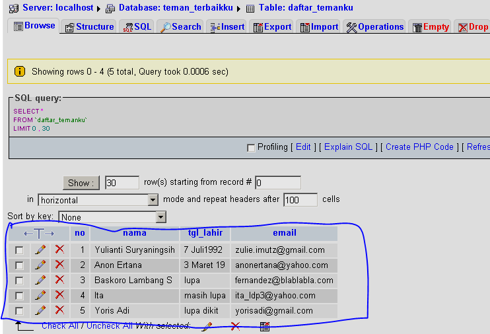Click the Edit query link

click(303, 147)
